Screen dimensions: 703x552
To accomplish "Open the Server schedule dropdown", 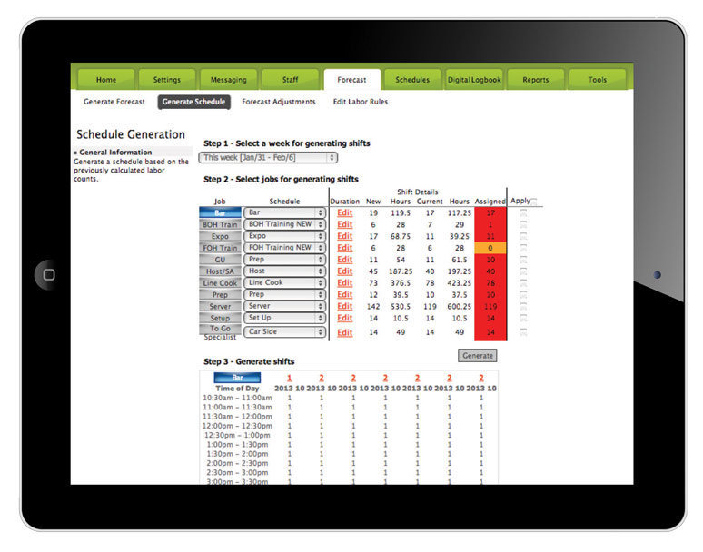I will coord(284,306).
